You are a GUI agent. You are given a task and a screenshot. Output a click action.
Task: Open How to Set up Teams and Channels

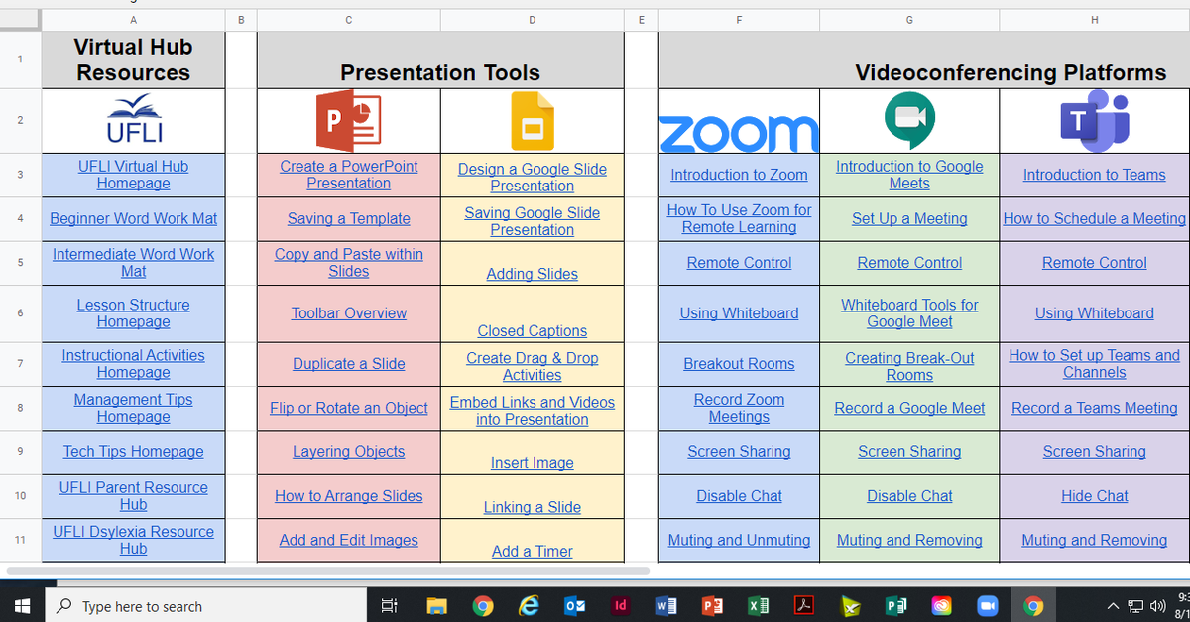coord(1095,364)
